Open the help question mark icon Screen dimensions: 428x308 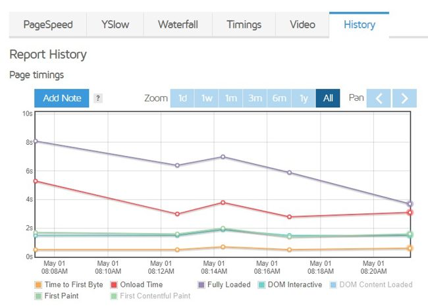click(x=98, y=98)
